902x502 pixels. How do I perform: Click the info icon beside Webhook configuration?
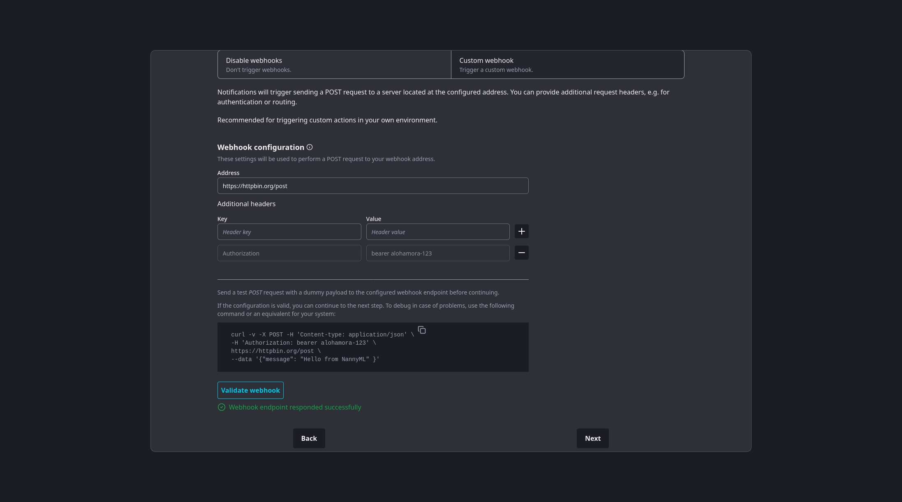click(x=310, y=147)
